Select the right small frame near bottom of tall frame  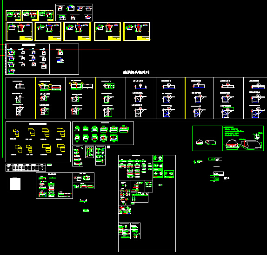tap(135, 231)
